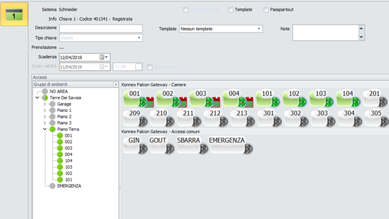The height and width of the screenshot is (219, 389).
Task: Tick the Auto check-in checkbox
Action: click(150, 67)
